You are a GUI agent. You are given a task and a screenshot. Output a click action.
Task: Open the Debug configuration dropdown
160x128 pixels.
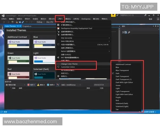point(41,22)
